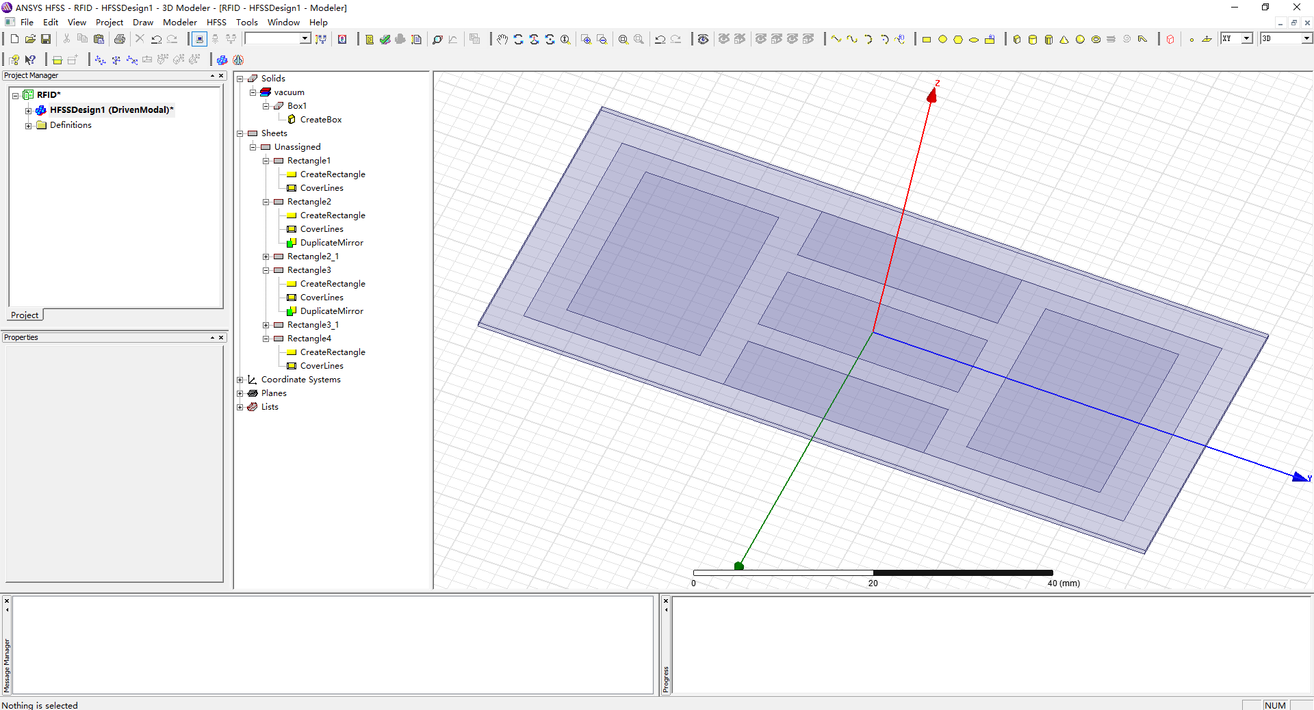Open the Modeler menu
The image size is (1314, 710).
click(179, 23)
